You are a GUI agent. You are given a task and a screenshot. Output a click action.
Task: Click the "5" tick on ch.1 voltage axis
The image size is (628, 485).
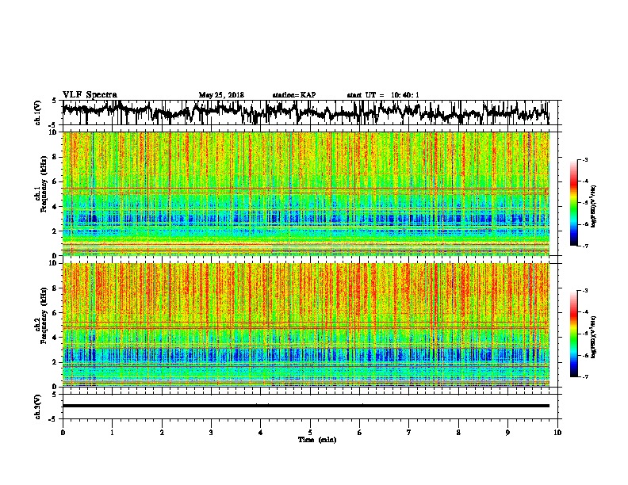click(x=54, y=101)
